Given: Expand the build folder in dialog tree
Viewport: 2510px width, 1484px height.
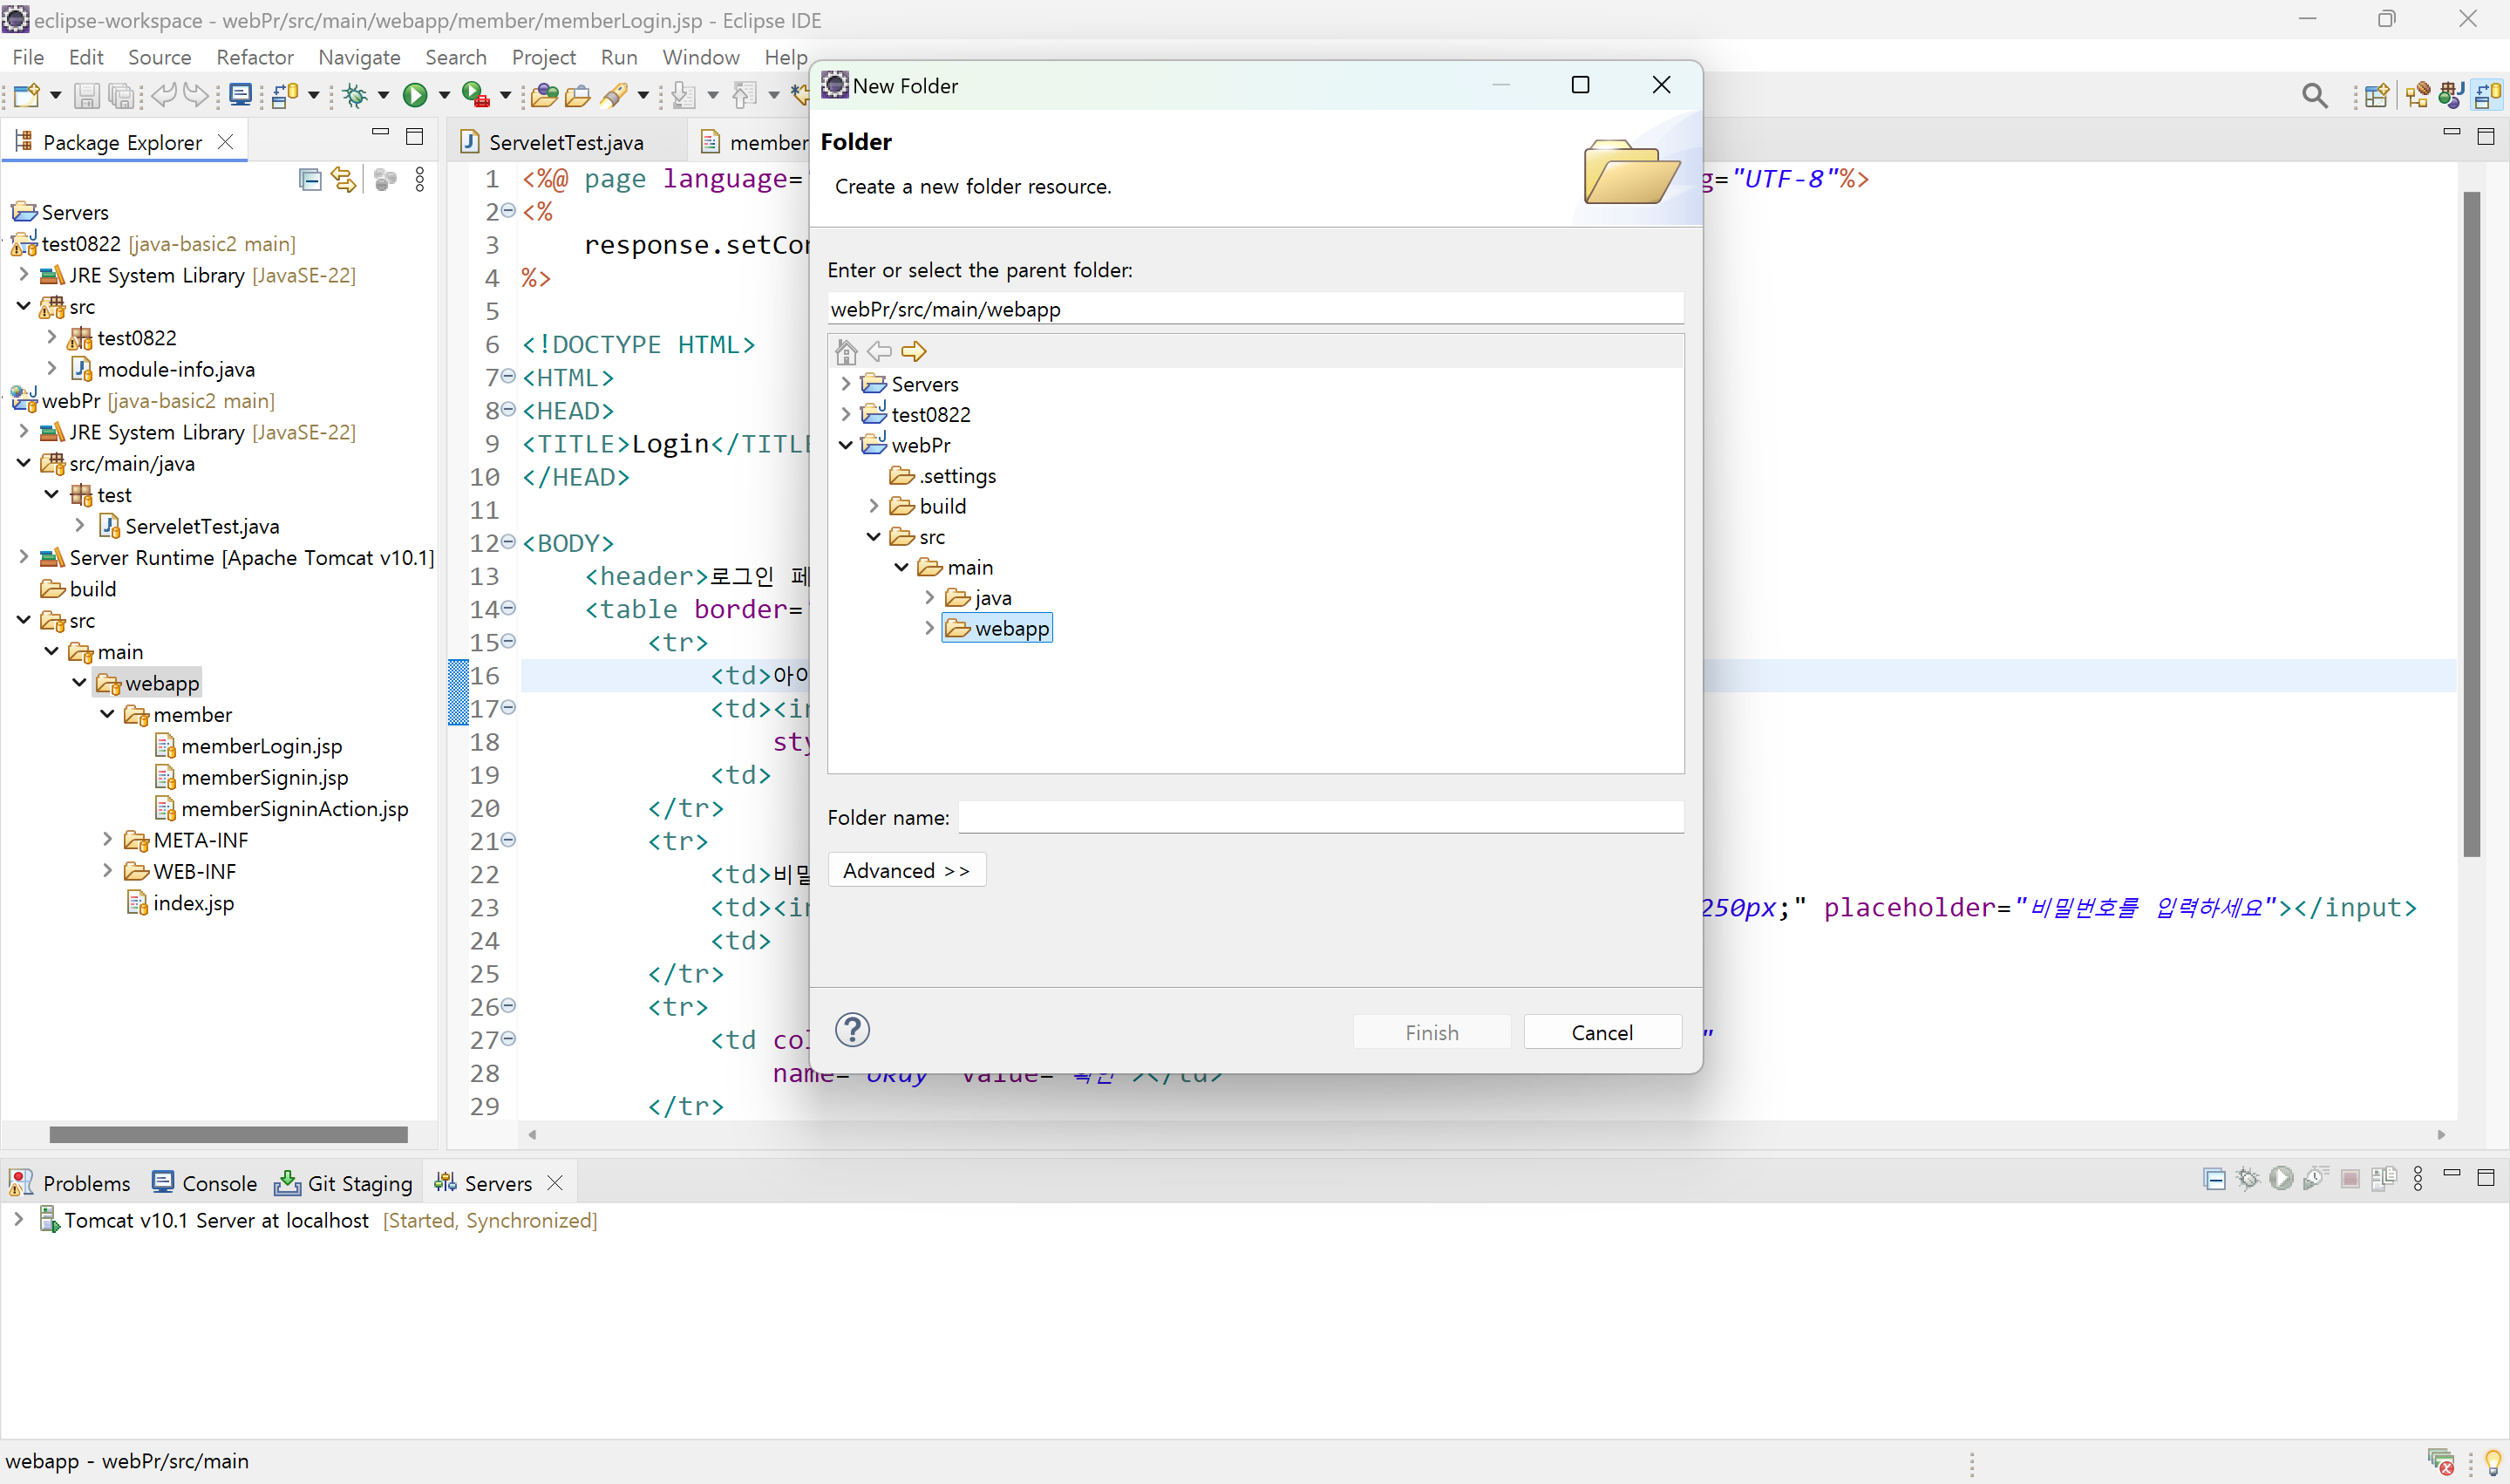Looking at the screenshot, I should 874,506.
